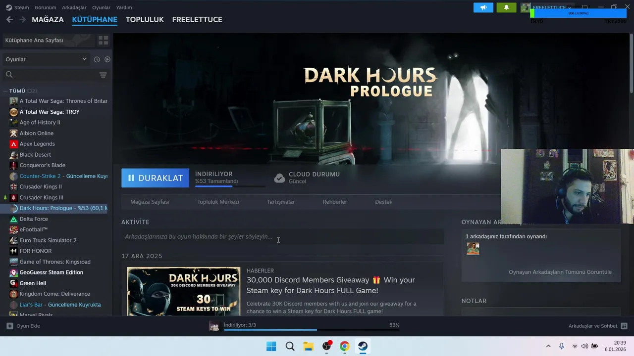Open the FREELETTUCE profile tab

(197, 19)
